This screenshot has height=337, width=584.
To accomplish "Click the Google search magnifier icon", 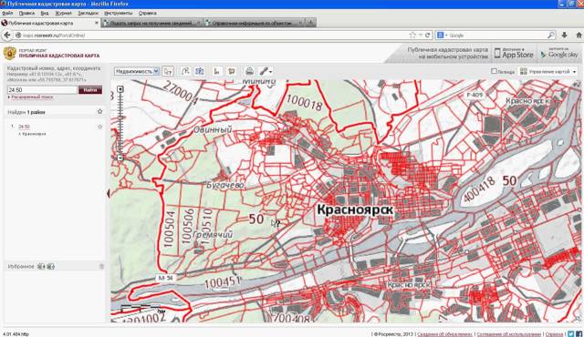I will click(x=551, y=35).
